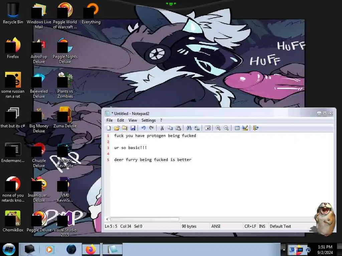The height and width of the screenshot is (256, 342).
Task: Select the 'some russian ran a rat' icon
Action: (x=13, y=85)
